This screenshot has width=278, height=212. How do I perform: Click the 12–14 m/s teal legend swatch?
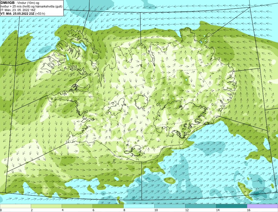pyautogui.click(x=200, y=206)
